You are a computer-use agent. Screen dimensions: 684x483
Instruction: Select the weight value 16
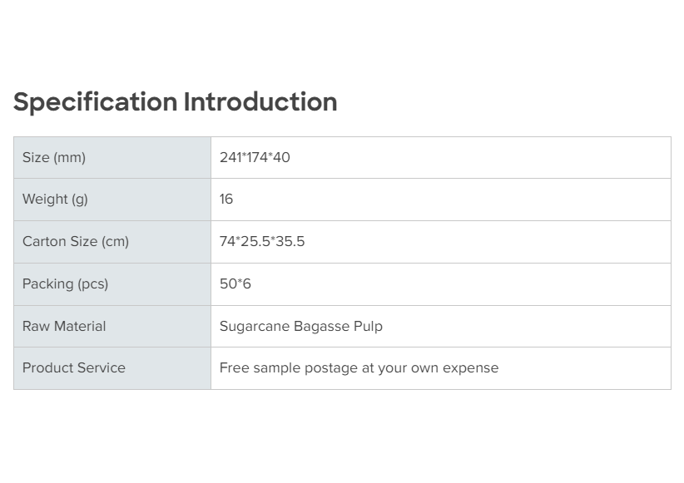point(226,199)
